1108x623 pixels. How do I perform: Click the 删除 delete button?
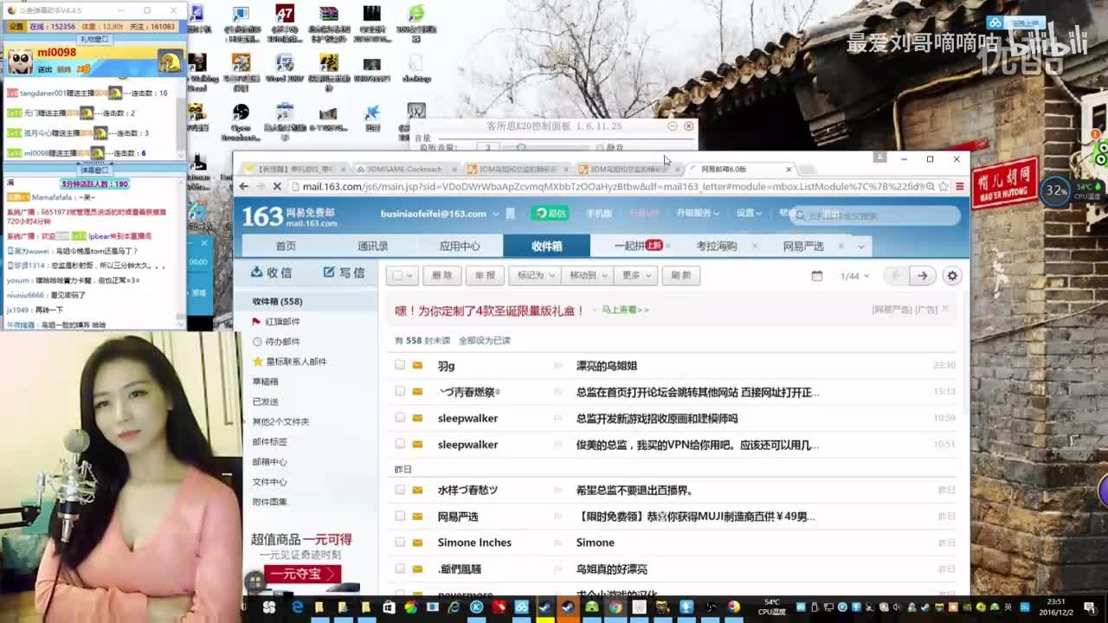point(441,275)
